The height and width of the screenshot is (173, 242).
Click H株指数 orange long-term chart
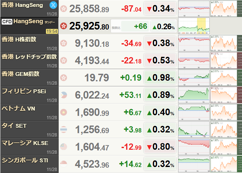click(226, 43)
